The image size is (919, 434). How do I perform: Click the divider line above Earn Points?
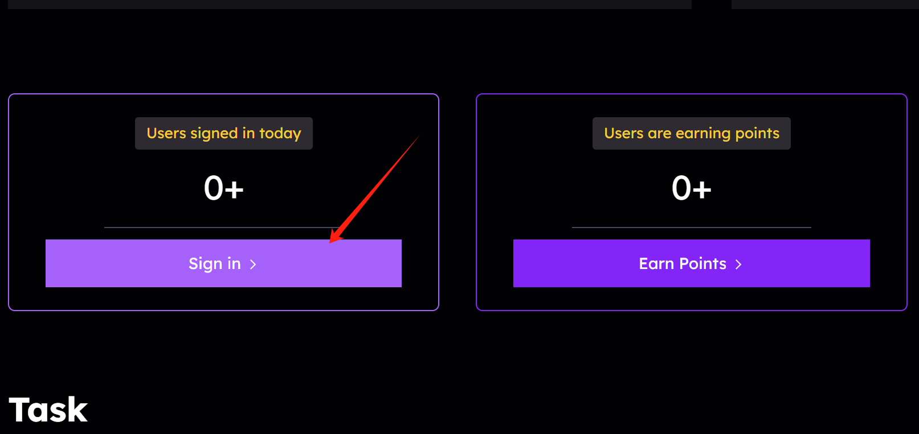coord(691,228)
